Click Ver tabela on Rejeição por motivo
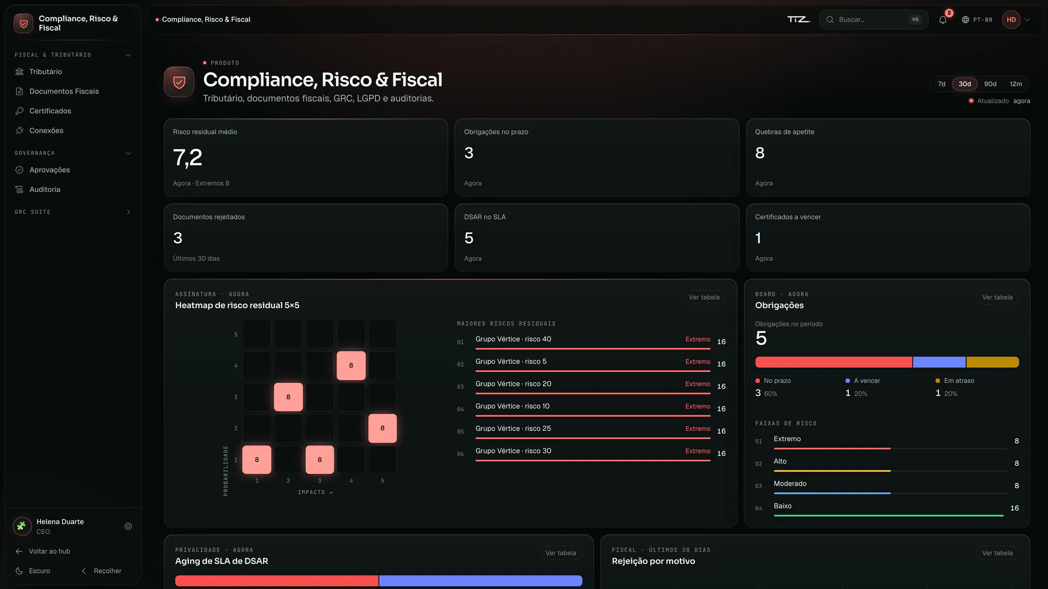The image size is (1048, 589). [997, 553]
